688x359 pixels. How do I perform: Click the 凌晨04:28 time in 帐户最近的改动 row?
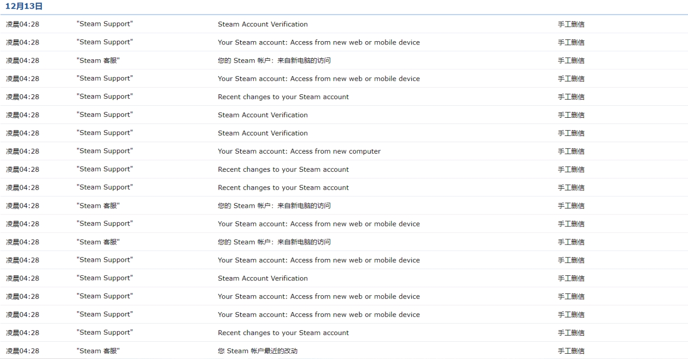point(23,351)
